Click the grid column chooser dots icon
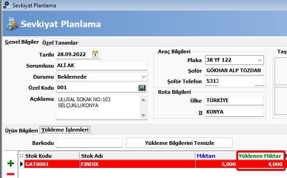The image size is (287, 178). 21,156
